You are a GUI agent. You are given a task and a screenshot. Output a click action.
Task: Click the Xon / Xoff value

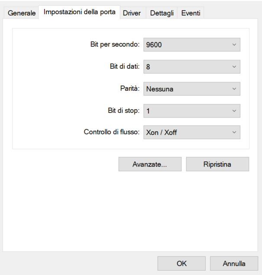click(x=162, y=133)
